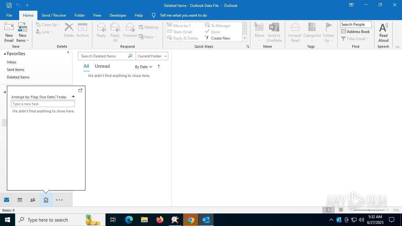Click the Search People field
Viewport: 402px width, 226px height.
356,24
